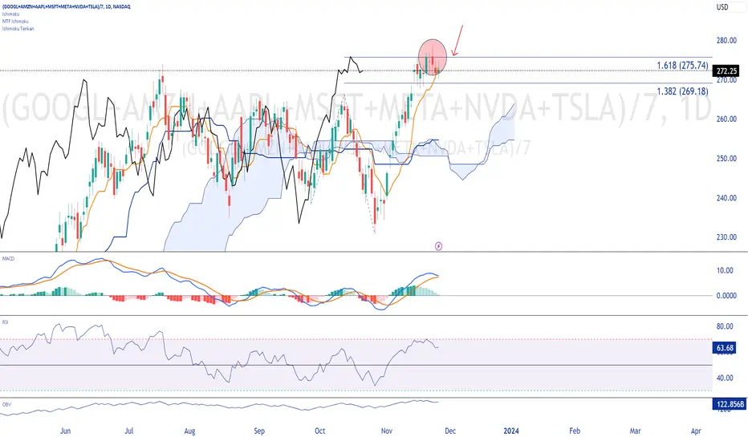Click the 230.00 price axis value
This screenshot has height=441, width=748.
click(726, 237)
